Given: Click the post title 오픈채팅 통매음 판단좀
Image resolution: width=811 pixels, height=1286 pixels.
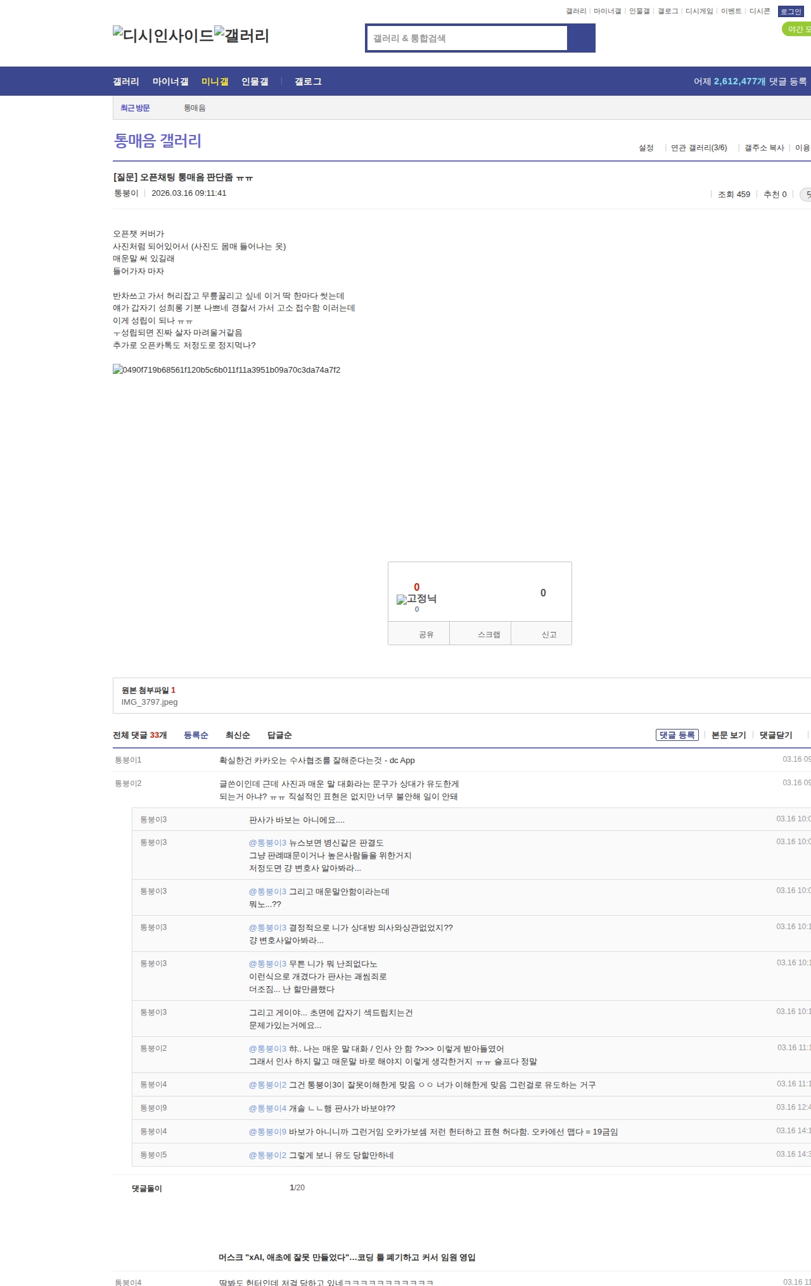Looking at the screenshot, I should click(x=183, y=177).
